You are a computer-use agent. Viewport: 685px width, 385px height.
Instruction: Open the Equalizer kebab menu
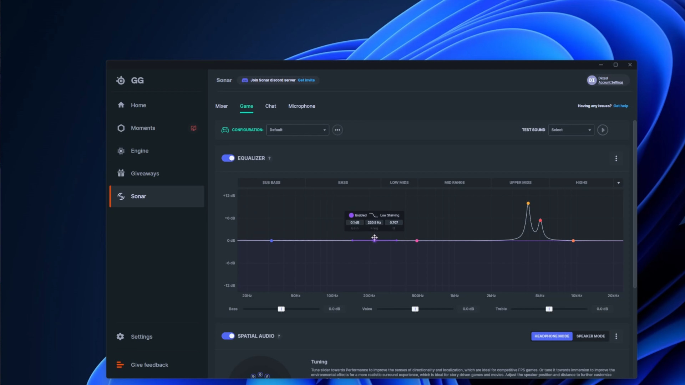pos(616,158)
